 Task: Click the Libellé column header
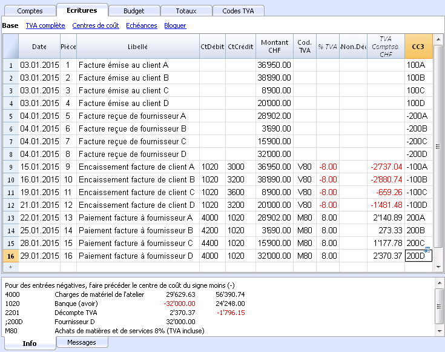(x=137, y=46)
